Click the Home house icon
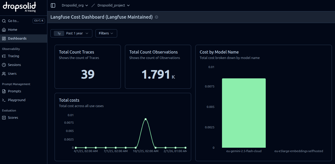This screenshot has width=335, height=164. pos(4,30)
